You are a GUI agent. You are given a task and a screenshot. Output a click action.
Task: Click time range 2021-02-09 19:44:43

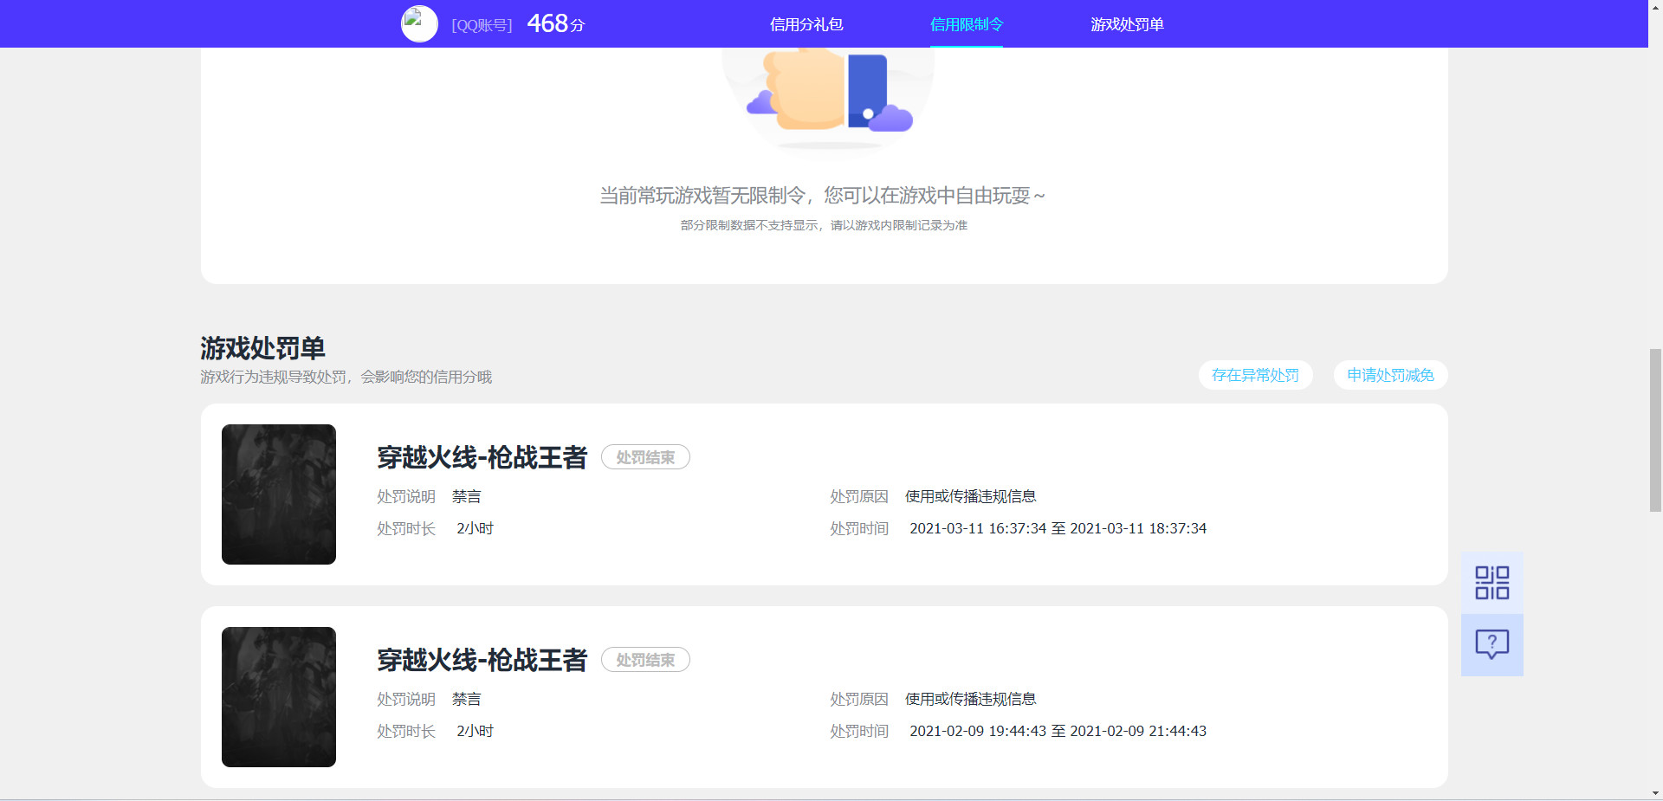click(1058, 731)
